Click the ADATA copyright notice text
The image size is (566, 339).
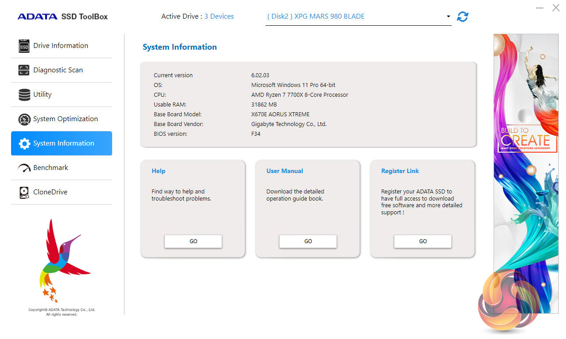[62, 312]
